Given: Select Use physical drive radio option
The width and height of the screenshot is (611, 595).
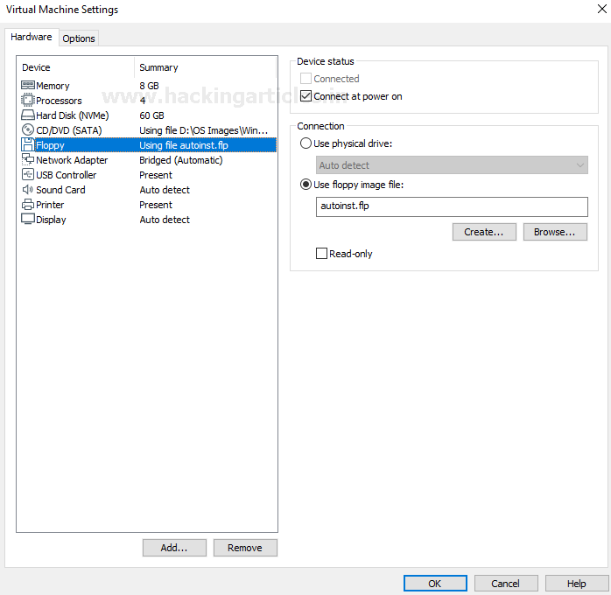Looking at the screenshot, I should click(305, 143).
